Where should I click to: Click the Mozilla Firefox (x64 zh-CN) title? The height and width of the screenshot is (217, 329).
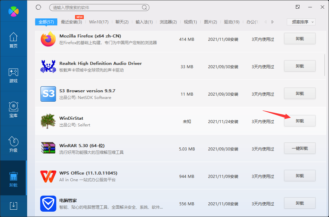pos(90,36)
